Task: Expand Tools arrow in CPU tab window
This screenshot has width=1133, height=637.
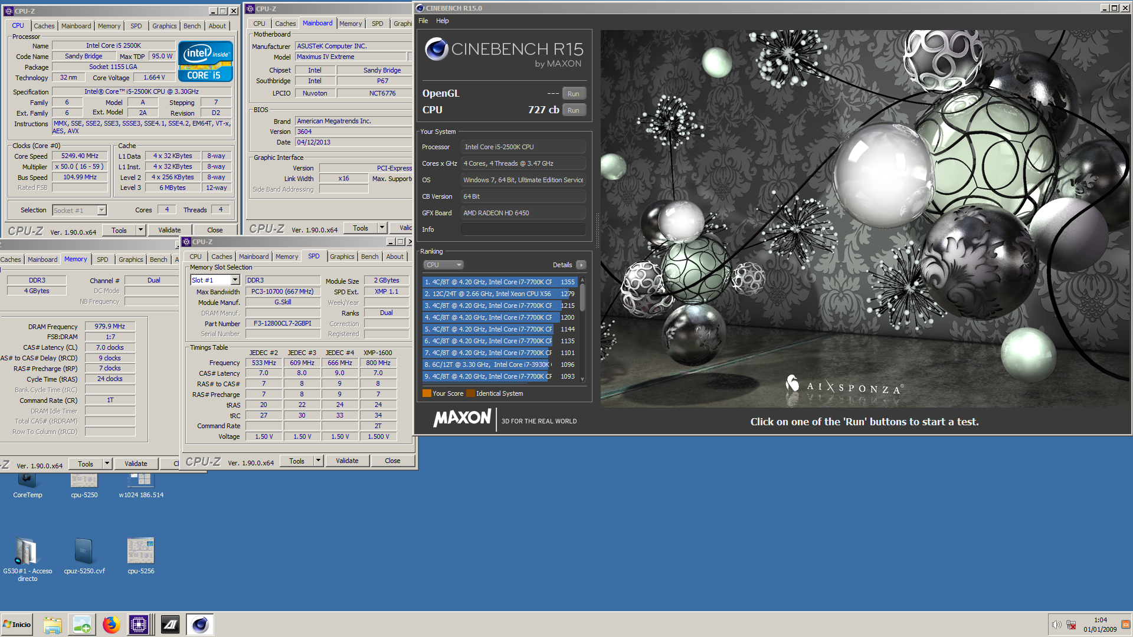Action: pos(140,230)
